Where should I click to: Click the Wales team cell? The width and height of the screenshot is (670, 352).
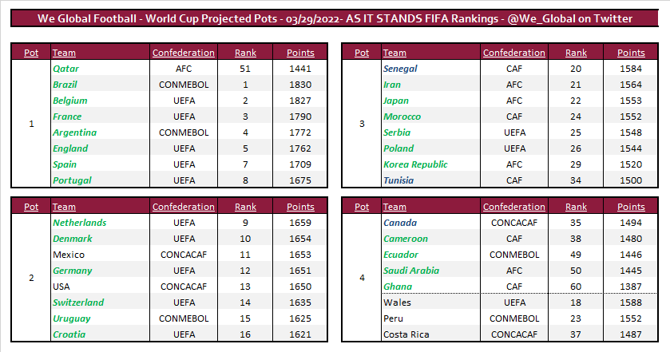(398, 303)
